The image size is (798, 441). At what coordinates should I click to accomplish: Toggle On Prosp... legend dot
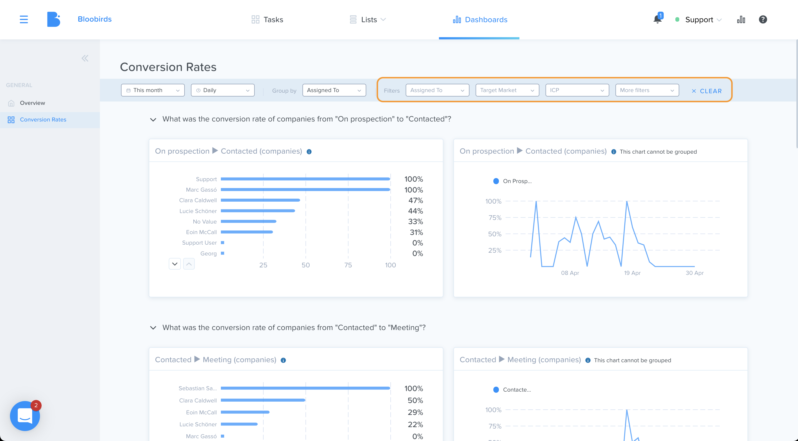point(496,181)
